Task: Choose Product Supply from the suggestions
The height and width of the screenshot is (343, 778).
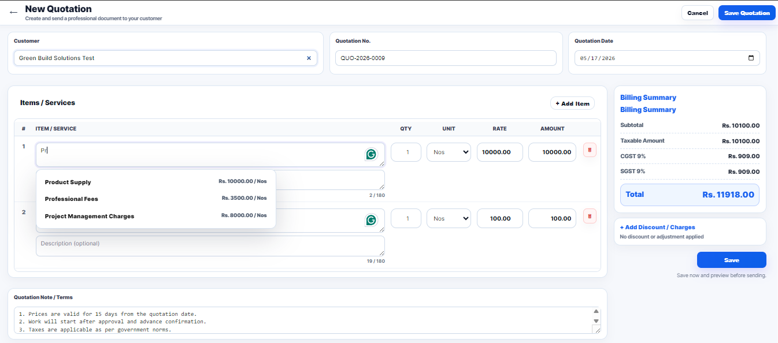Action: 155,182
